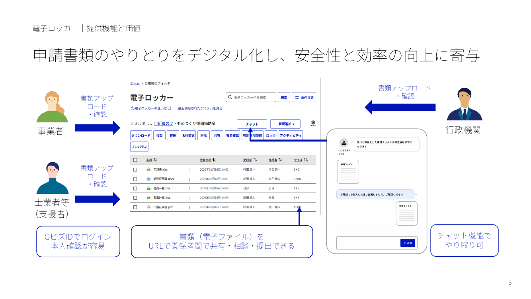The image size is (531, 299).
Task: Follow the ホーム breadcrumb link
Action: click(135, 83)
